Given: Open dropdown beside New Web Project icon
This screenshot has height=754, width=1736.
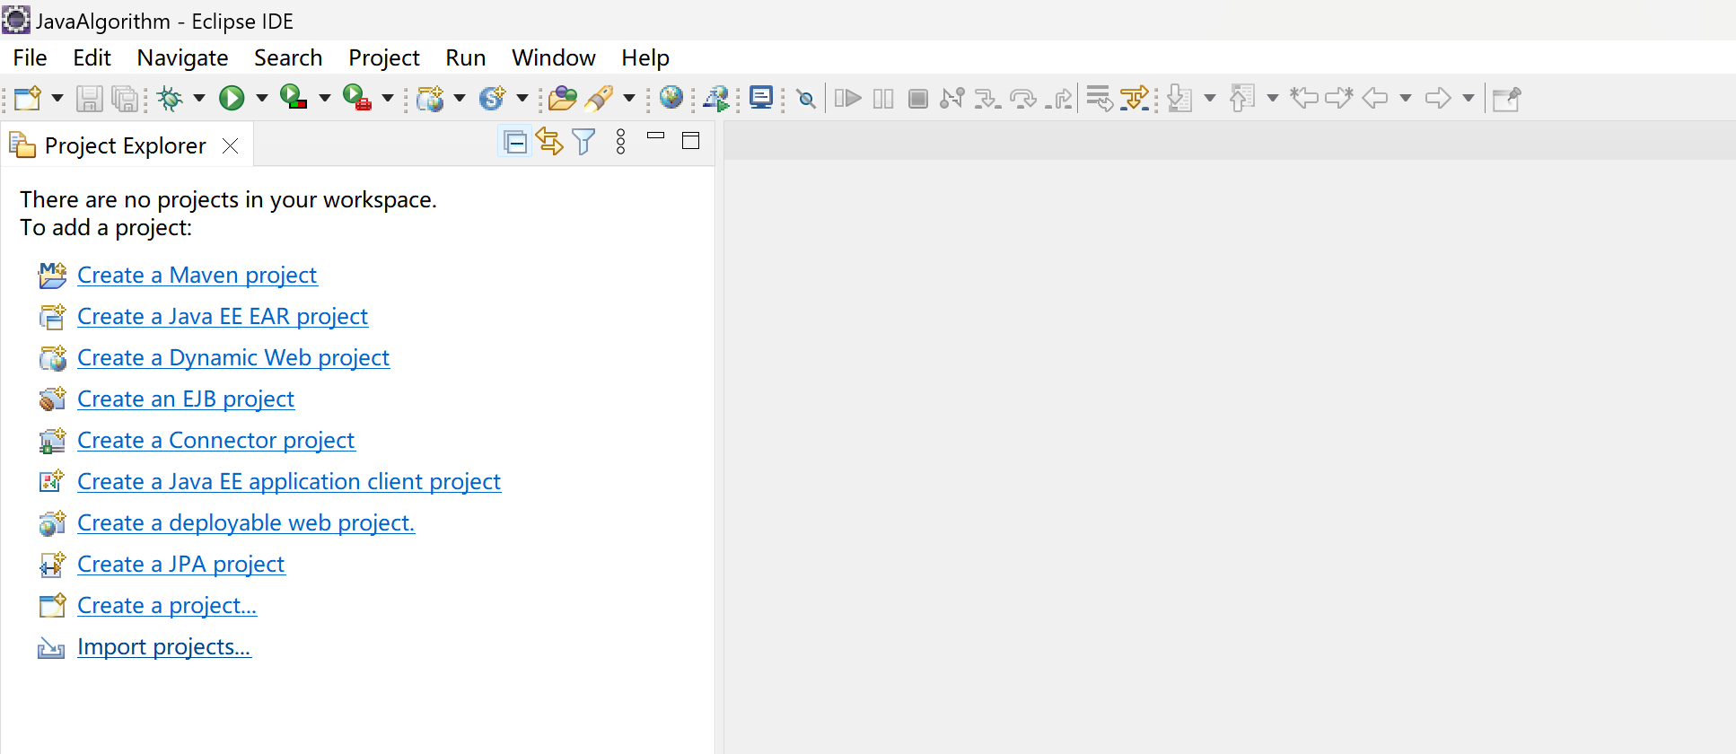Looking at the screenshot, I should [460, 98].
